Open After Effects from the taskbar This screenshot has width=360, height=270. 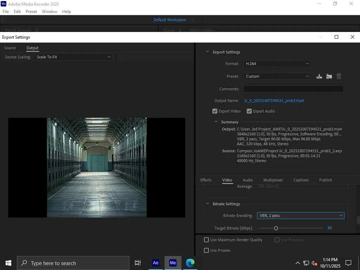tap(155, 263)
